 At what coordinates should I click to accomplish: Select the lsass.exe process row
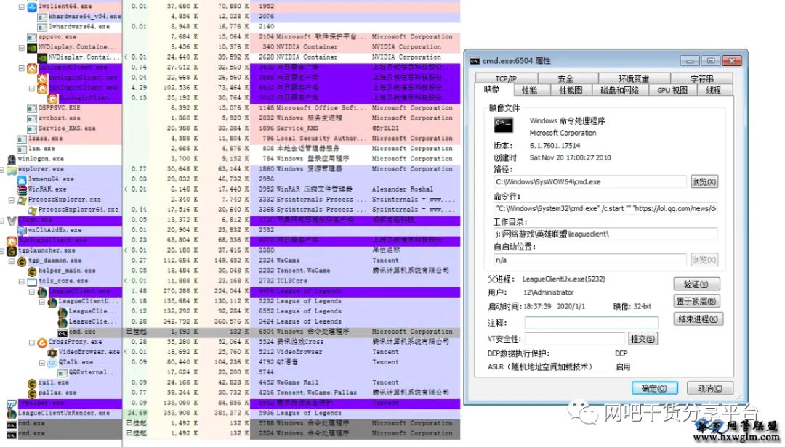coord(230,139)
